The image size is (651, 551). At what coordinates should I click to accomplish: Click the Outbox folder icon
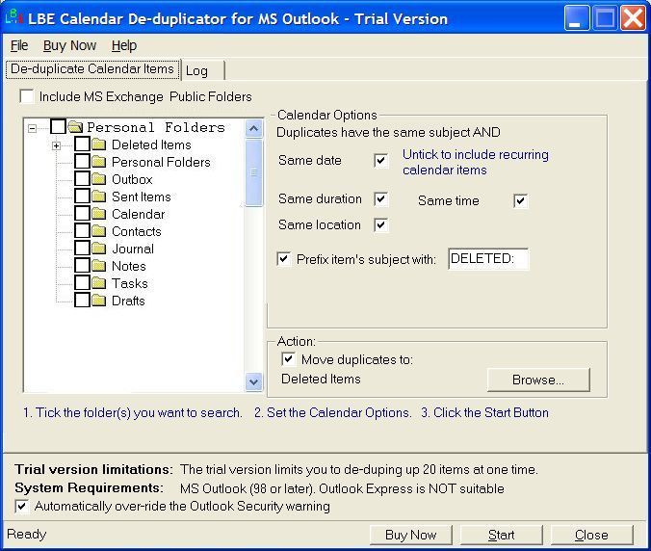coord(99,179)
